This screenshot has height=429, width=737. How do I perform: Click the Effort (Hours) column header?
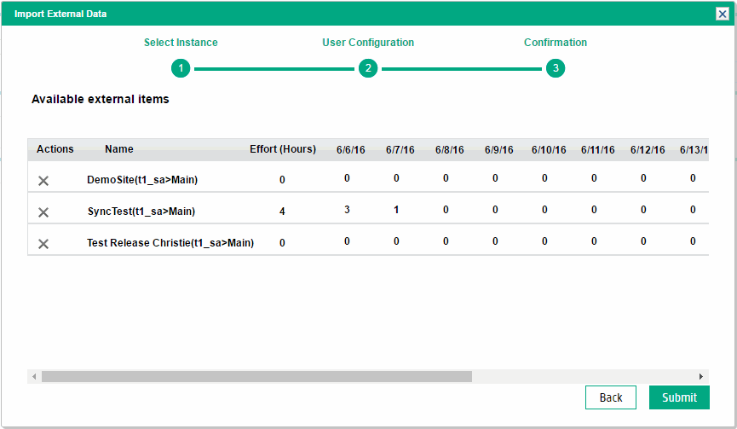pos(283,149)
